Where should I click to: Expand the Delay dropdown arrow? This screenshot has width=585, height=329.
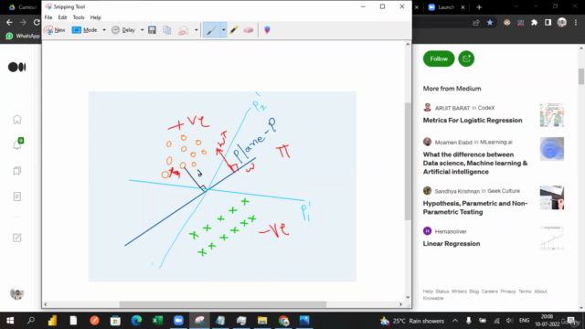tap(143, 30)
